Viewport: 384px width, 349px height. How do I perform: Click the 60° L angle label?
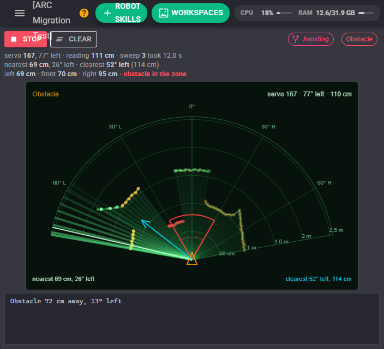pyautogui.click(x=59, y=183)
